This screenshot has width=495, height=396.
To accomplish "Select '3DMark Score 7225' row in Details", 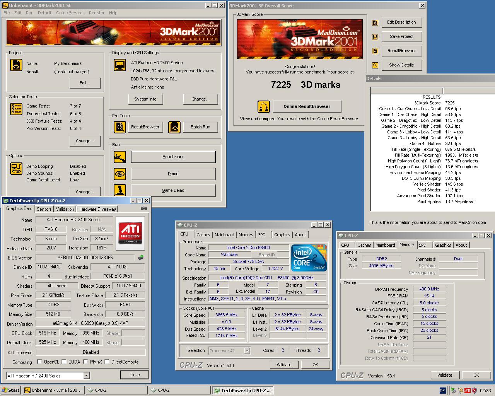I will tap(432, 103).
